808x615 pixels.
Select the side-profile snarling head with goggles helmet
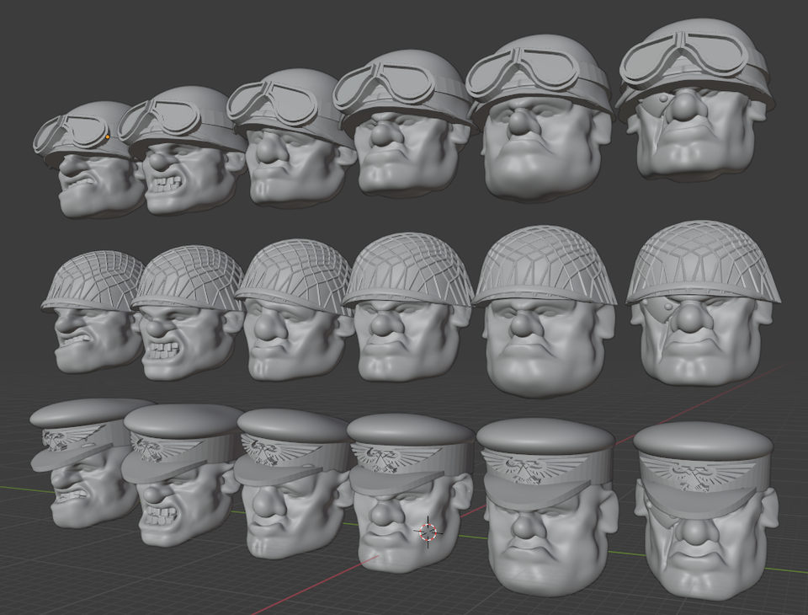(88, 160)
